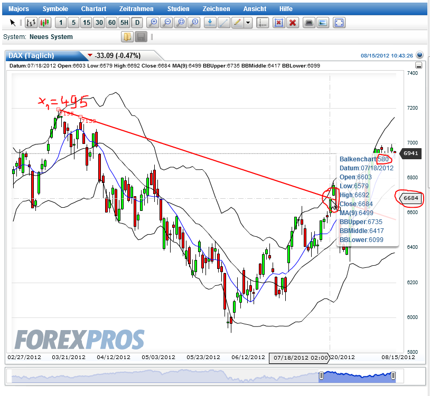Viewport: 430px width, 396px height.
Task: Select the trend line drawing tool
Action: point(224,23)
